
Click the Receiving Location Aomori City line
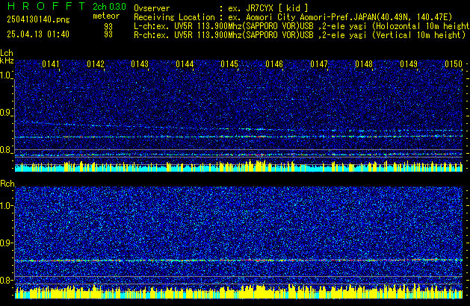click(293, 17)
